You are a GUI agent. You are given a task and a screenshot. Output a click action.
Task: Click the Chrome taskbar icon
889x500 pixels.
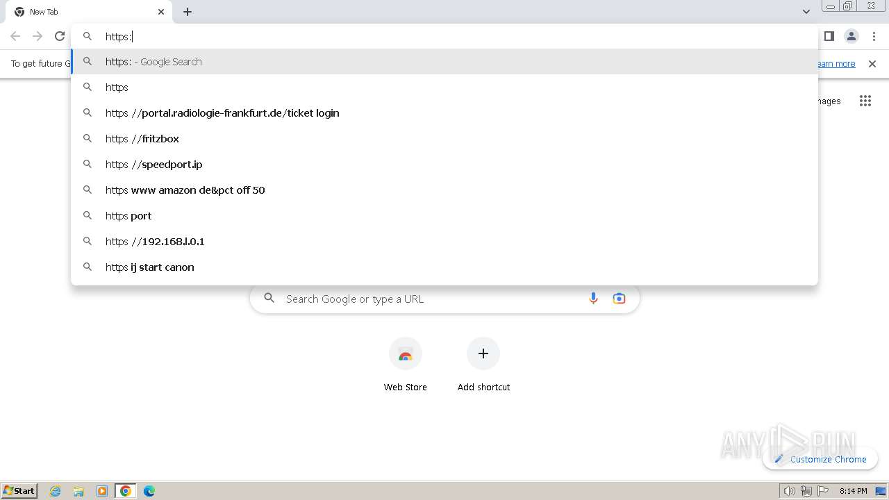126,491
